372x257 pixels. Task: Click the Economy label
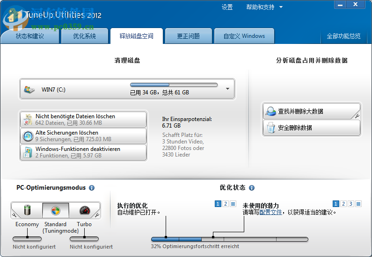point(27,224)
